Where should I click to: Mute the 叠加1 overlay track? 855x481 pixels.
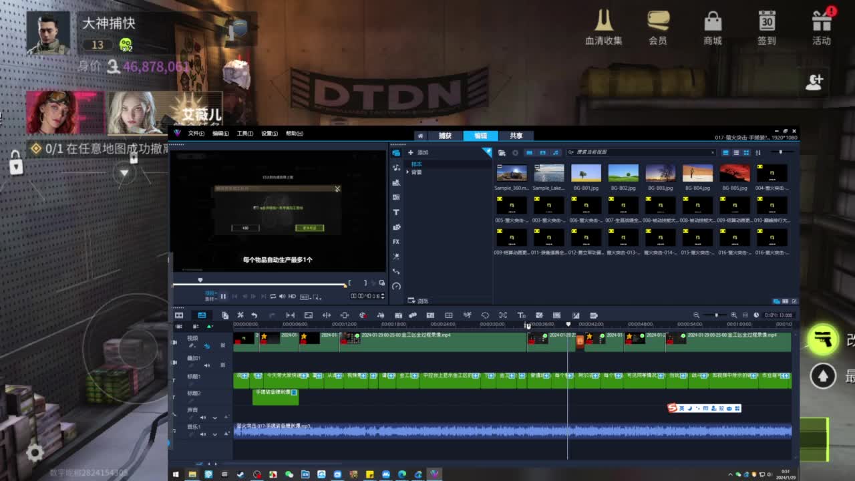(x=206, y=365)
